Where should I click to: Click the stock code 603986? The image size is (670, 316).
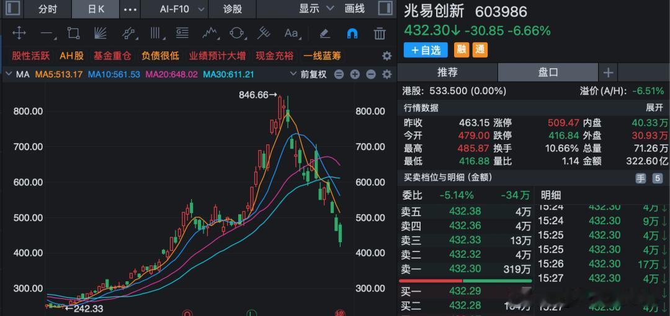(x=501, y=12)
